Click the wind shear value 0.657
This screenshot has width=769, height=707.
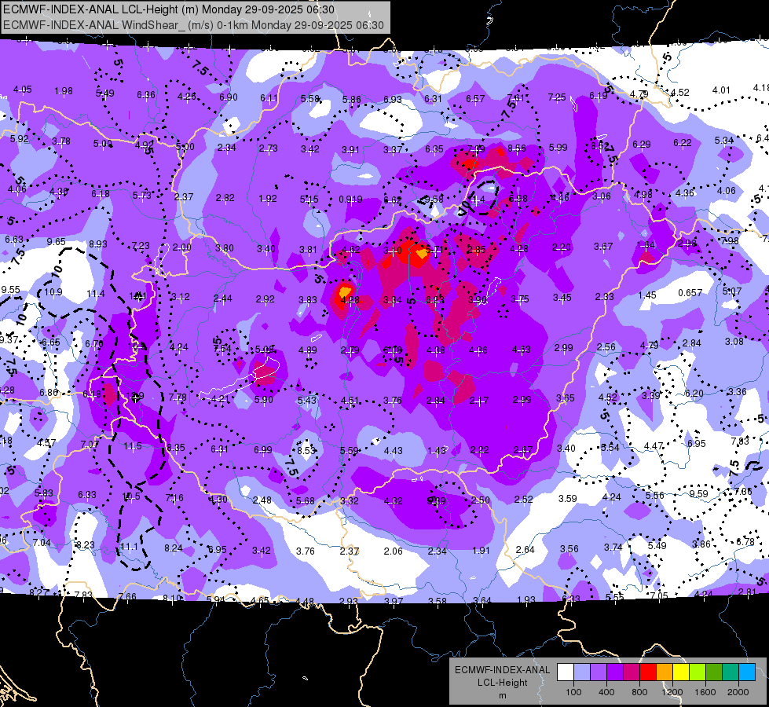click(690, 293)
